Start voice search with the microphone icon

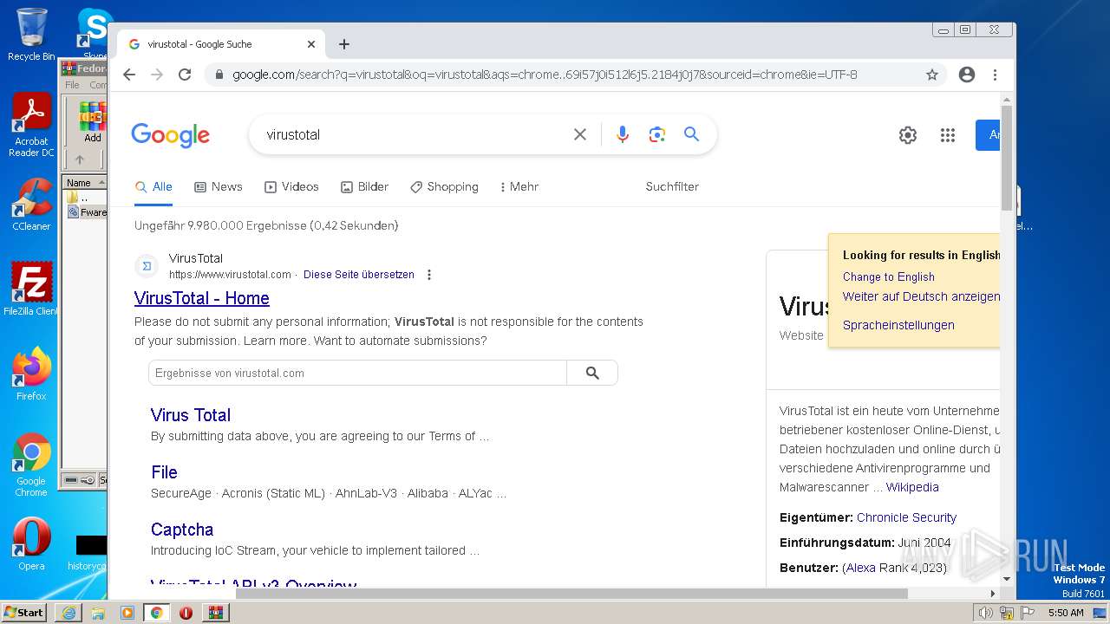point(622,134)
